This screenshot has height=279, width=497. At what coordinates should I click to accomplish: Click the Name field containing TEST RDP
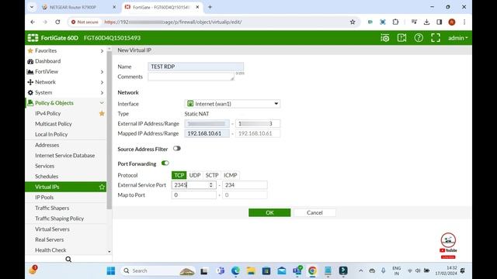click(196, 67)
